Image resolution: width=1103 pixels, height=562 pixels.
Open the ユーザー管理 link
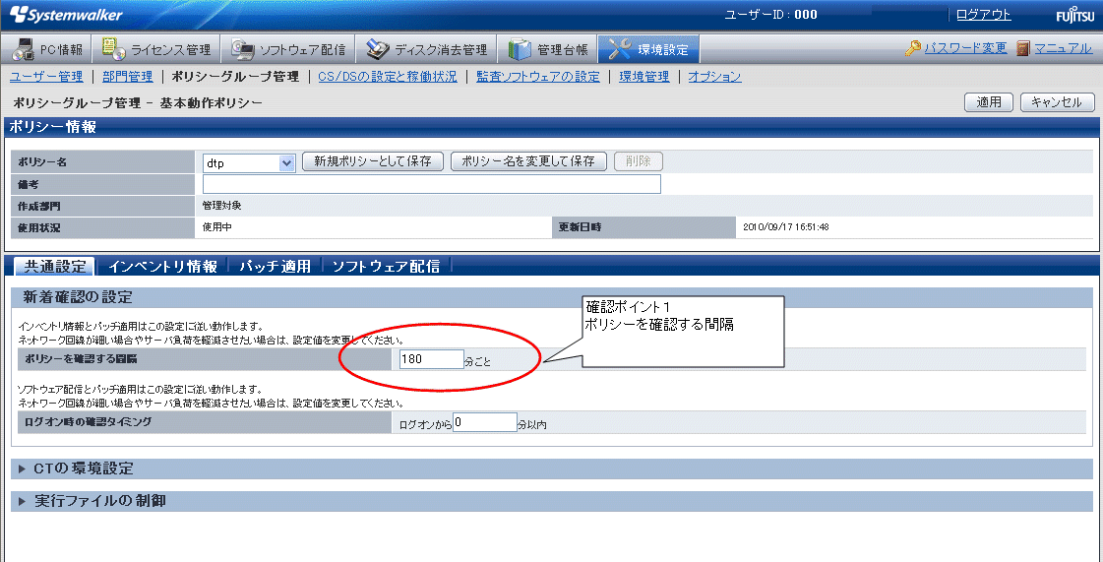pos(46,76)
